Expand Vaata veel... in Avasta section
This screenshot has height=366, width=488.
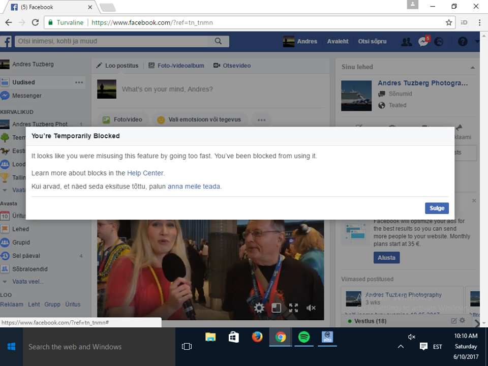[x=27, y=282]
